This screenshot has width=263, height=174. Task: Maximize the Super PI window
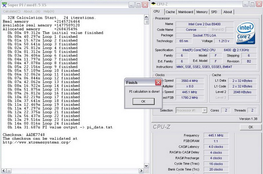pyautogui.click(x=138, y=5)
